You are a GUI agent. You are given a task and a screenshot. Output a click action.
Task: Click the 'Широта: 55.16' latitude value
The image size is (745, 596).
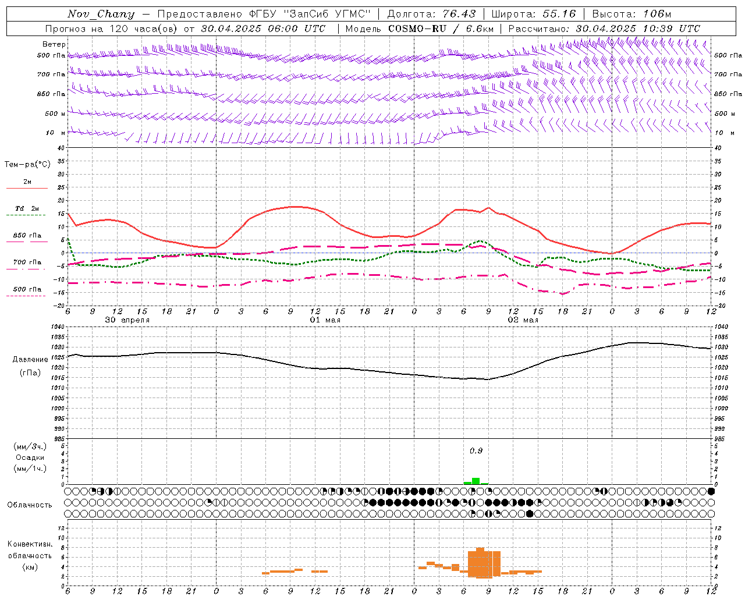[534, 14]
